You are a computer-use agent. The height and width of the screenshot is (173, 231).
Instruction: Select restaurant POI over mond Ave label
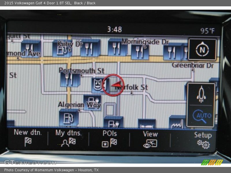pos(31,48)
